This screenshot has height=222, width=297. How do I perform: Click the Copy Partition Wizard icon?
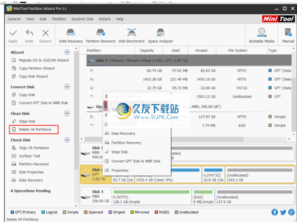pos(14,68)
